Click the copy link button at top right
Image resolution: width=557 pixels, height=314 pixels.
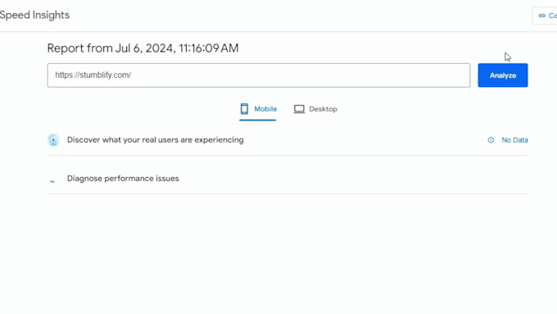click(x=545, y=16)
